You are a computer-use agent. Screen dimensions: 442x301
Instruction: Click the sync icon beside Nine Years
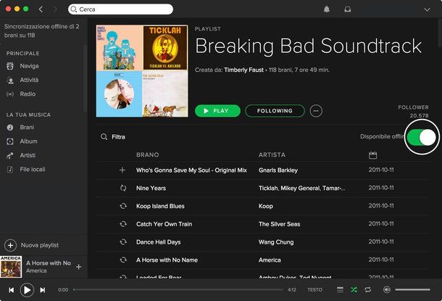tap(123, 188)
